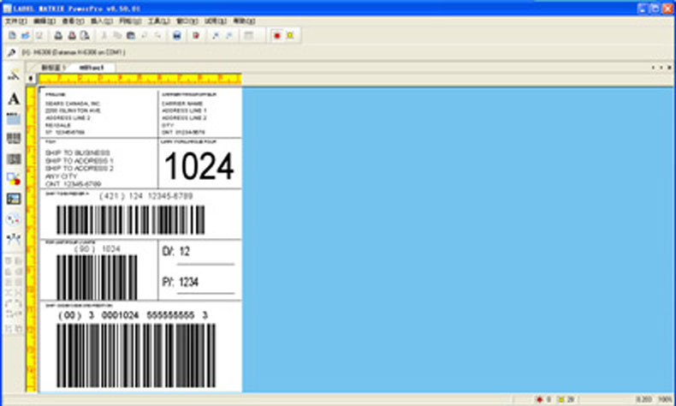Select the D/: 12 field
The image size is (676, 406).
[176, 251]
